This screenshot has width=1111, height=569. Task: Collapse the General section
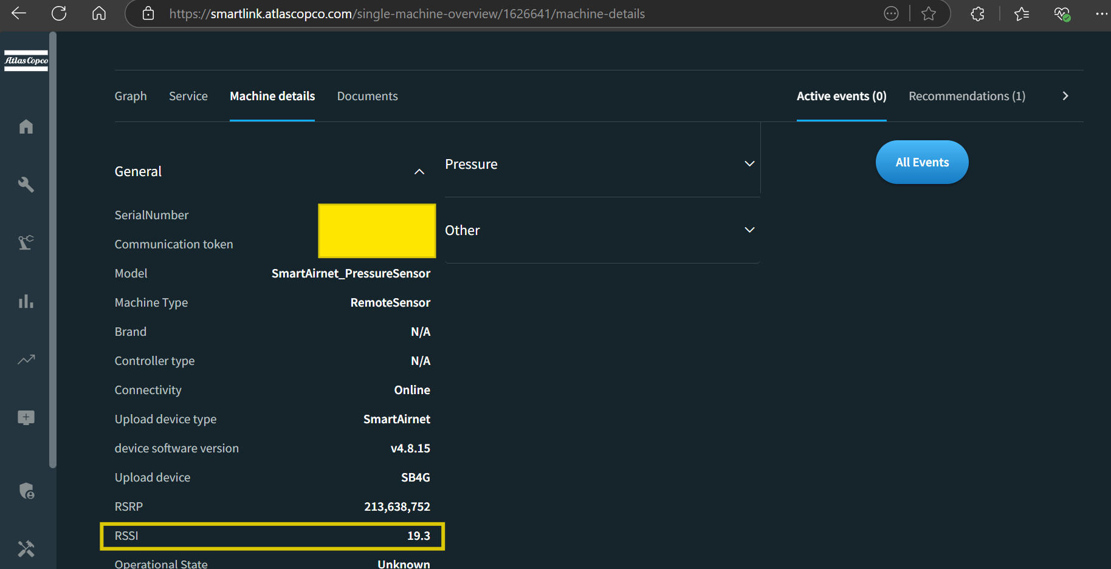(x=419, y=172)
